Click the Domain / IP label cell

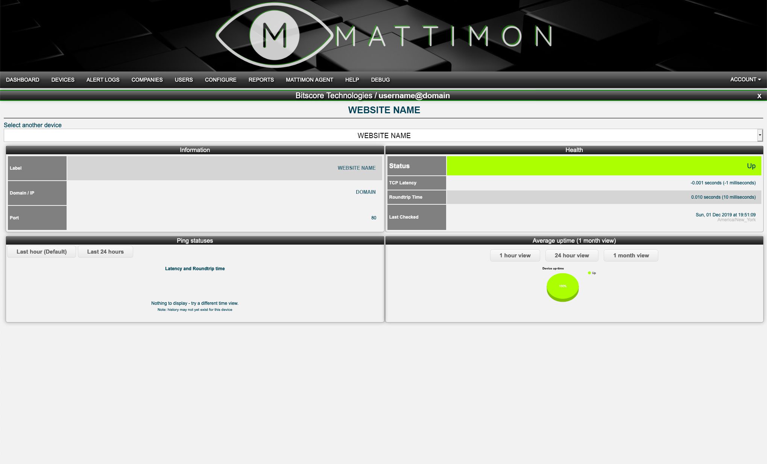pyautogui.click(x=37, y=193)
